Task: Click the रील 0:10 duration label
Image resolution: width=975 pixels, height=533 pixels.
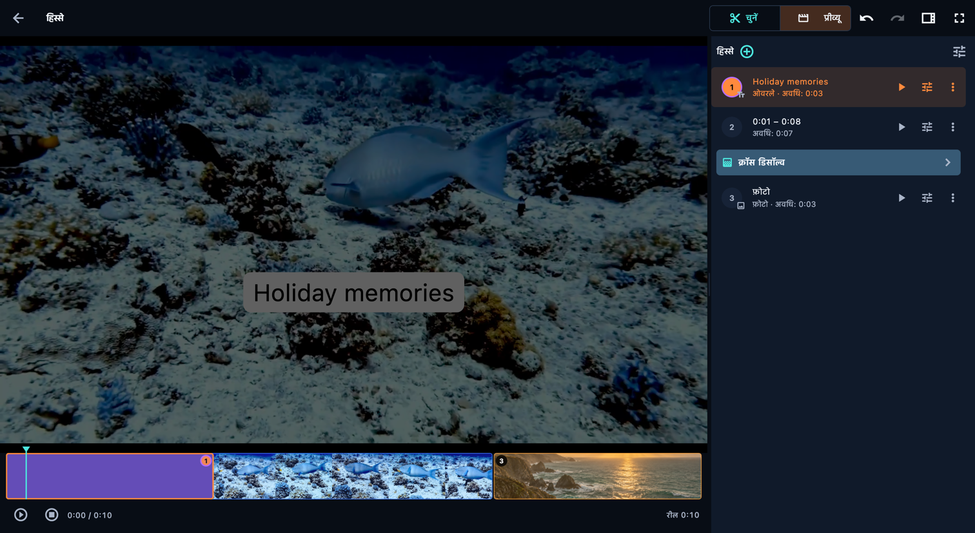Action: click(683, 515)
